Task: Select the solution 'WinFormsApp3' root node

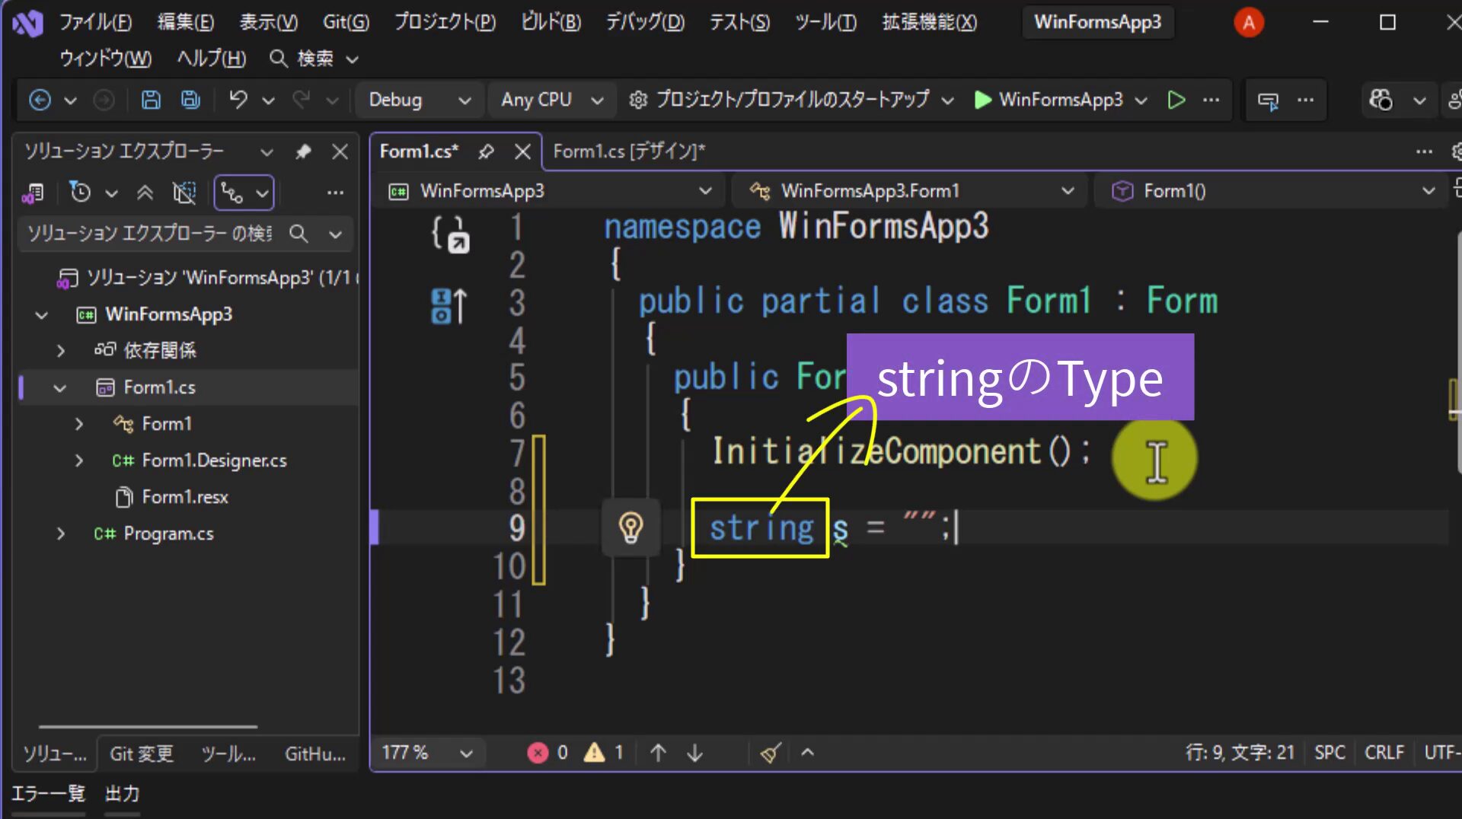Action: (x=207, y=278)
